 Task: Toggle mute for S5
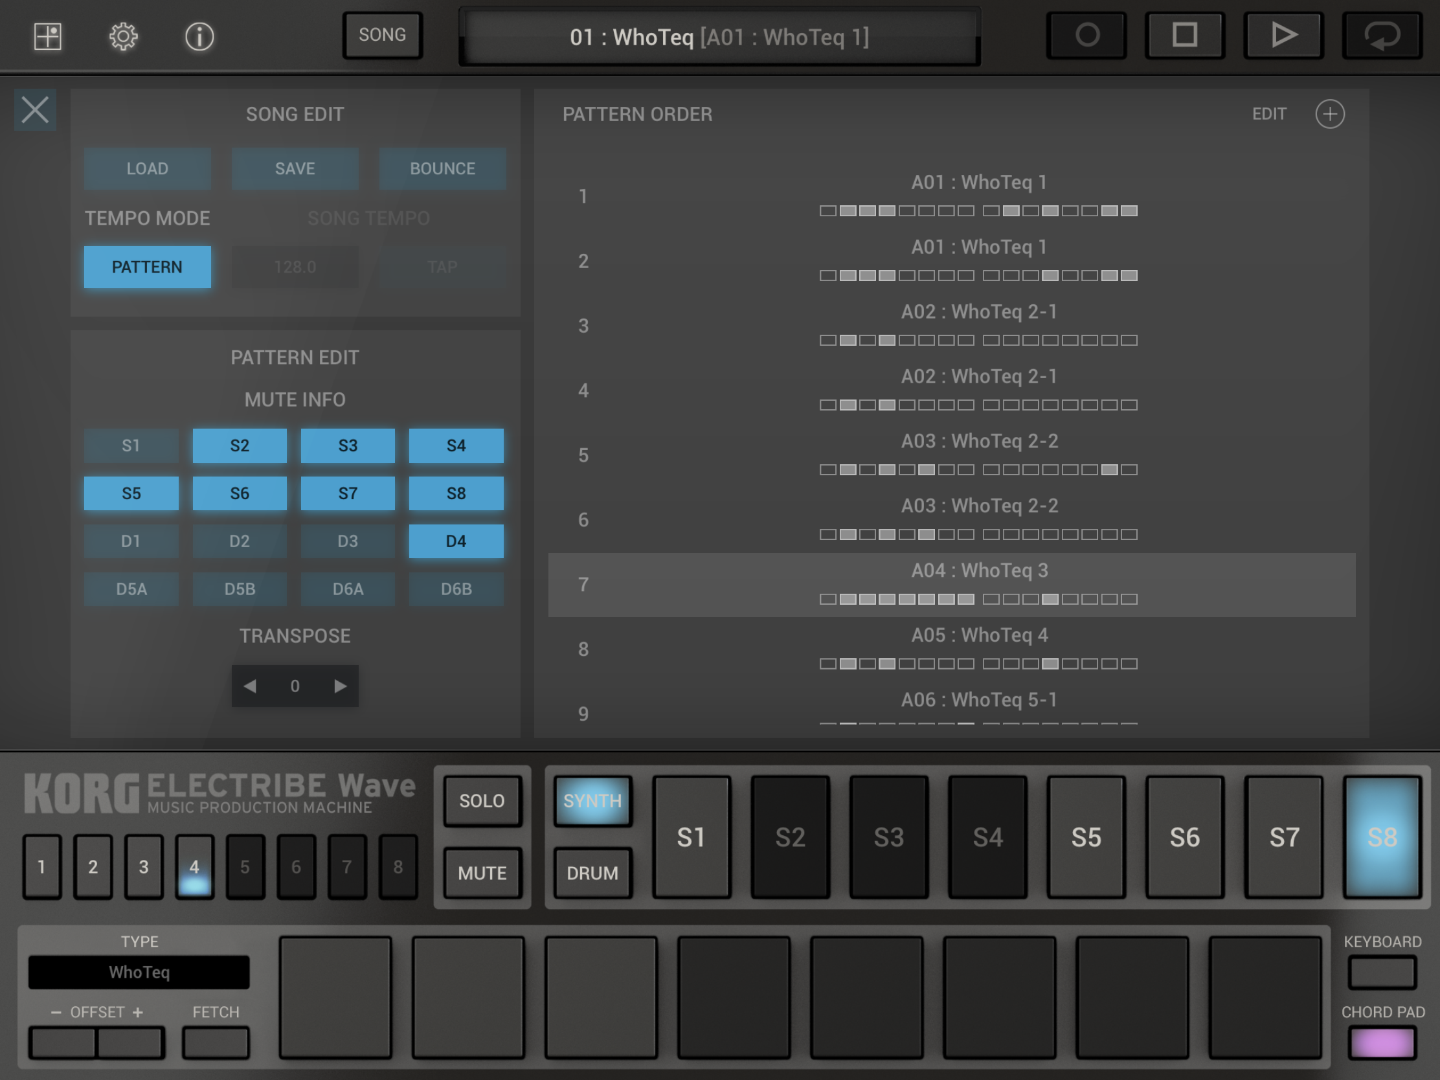(x=131, y=493)
